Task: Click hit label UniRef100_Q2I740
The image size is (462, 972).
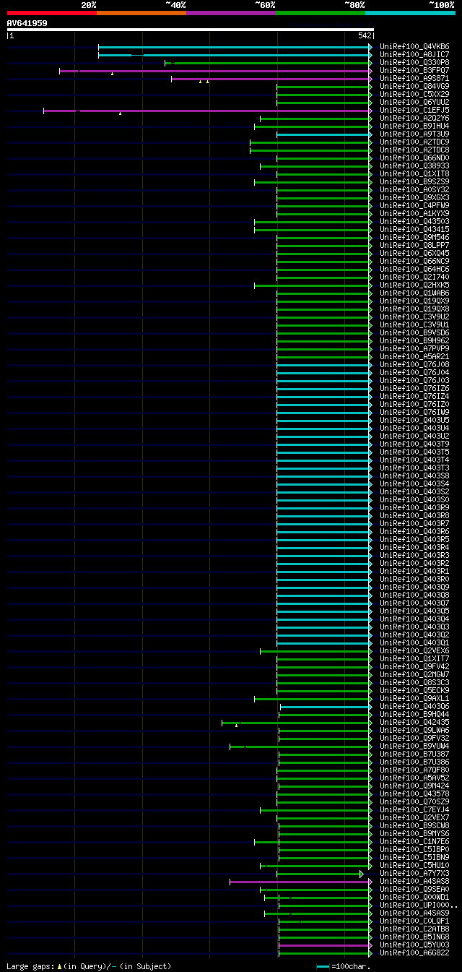Action: pos(414,278)
